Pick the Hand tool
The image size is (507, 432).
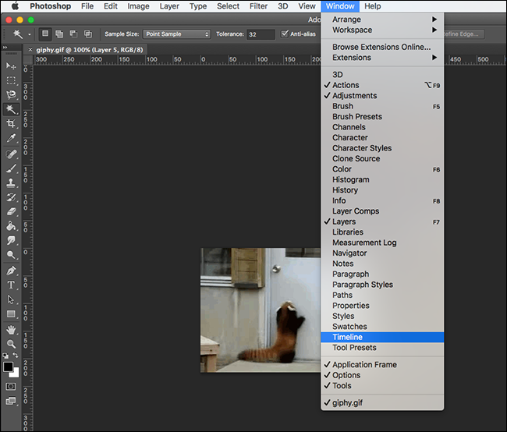pos(11,329)
